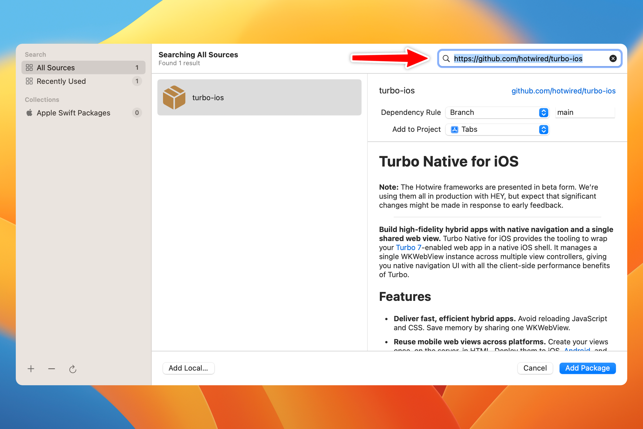Click the 'Dependency Rule' label
Viewport: 643px width, 429px height.
coord(411,112)
